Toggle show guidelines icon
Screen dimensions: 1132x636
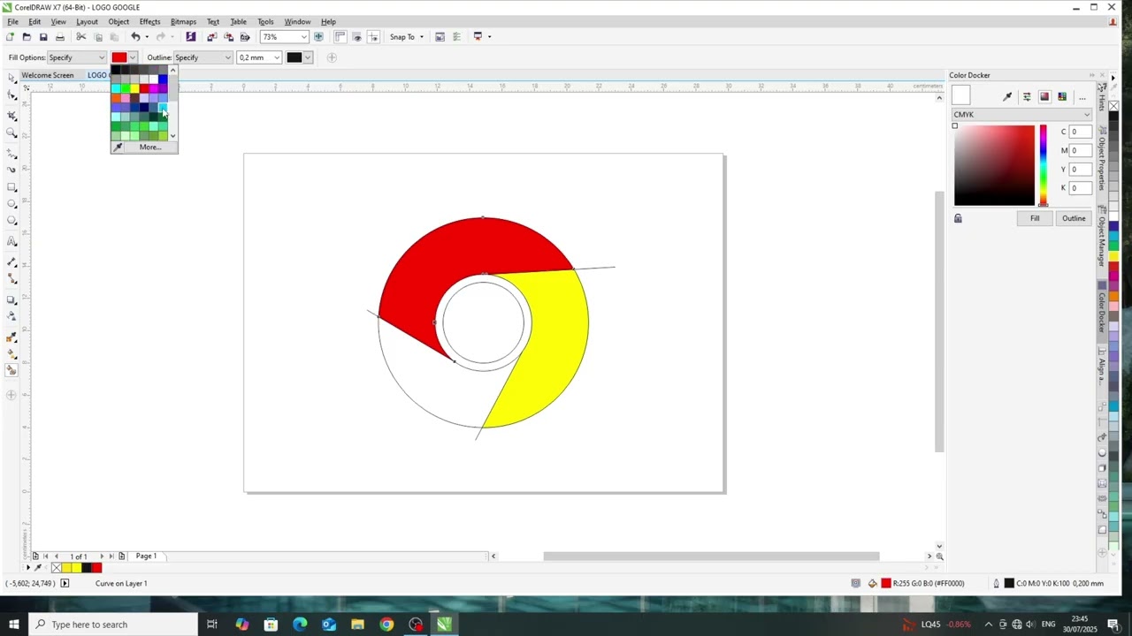pos(373,37)
